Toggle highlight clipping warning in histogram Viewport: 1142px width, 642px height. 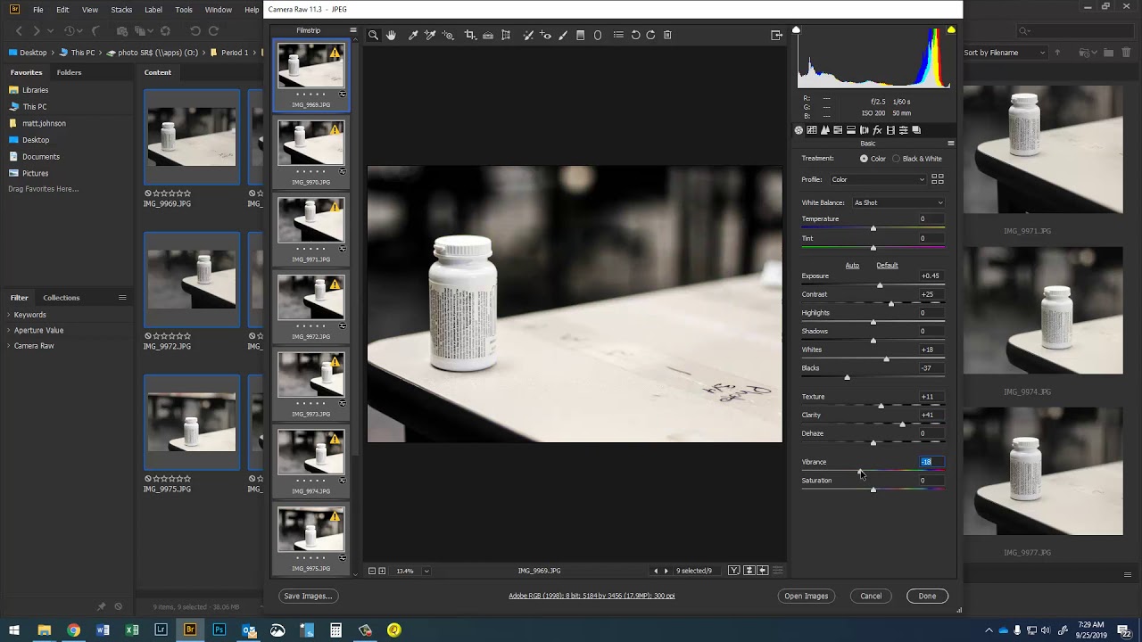point(951,30)
